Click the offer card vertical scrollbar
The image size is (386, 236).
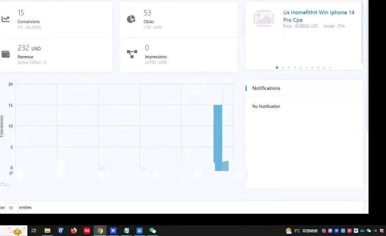point(362,32)
